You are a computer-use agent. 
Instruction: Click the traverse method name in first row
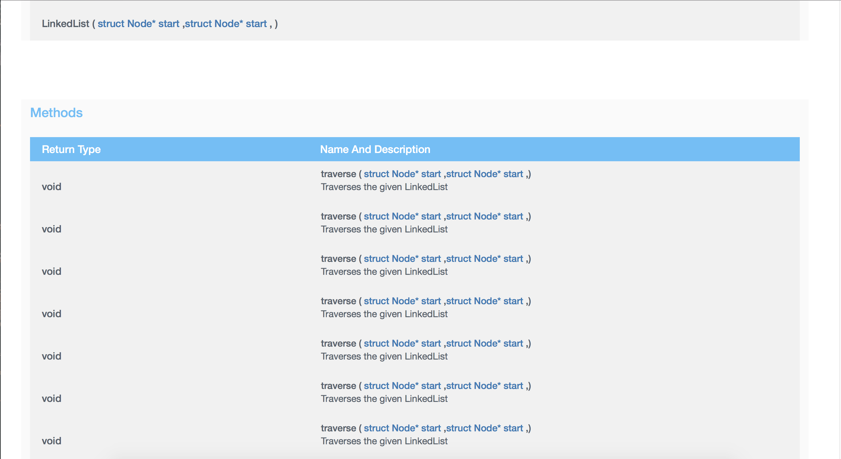tap(338, 174)
